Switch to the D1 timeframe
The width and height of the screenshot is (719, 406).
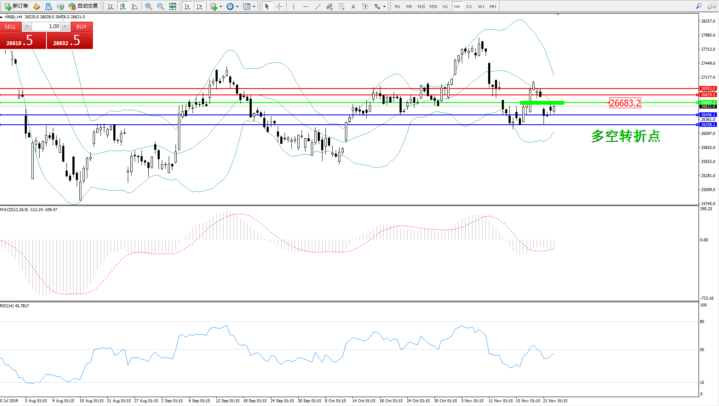tap(469, 6)
